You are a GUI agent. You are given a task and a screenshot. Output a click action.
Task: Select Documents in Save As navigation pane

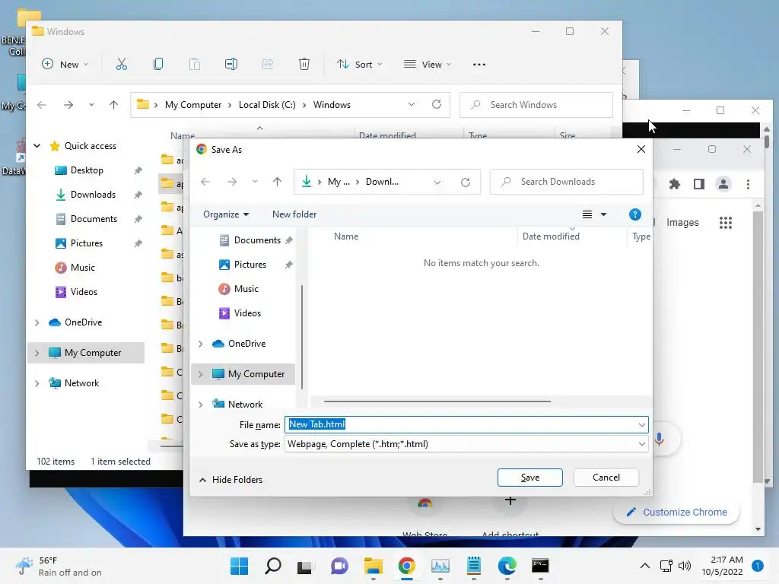click(257, 240)
